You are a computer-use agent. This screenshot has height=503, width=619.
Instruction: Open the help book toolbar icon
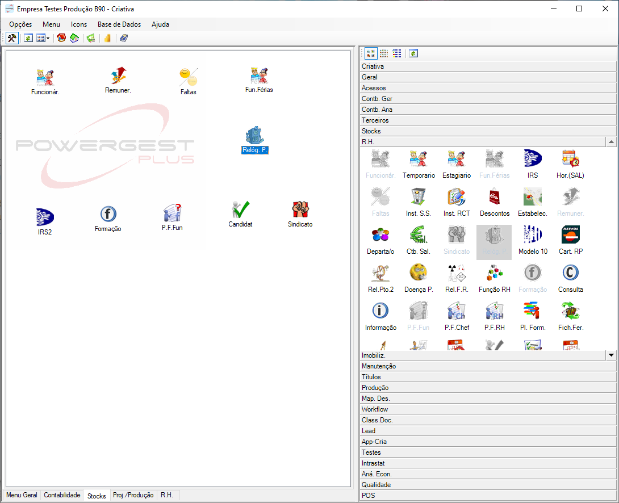(123, 38)
